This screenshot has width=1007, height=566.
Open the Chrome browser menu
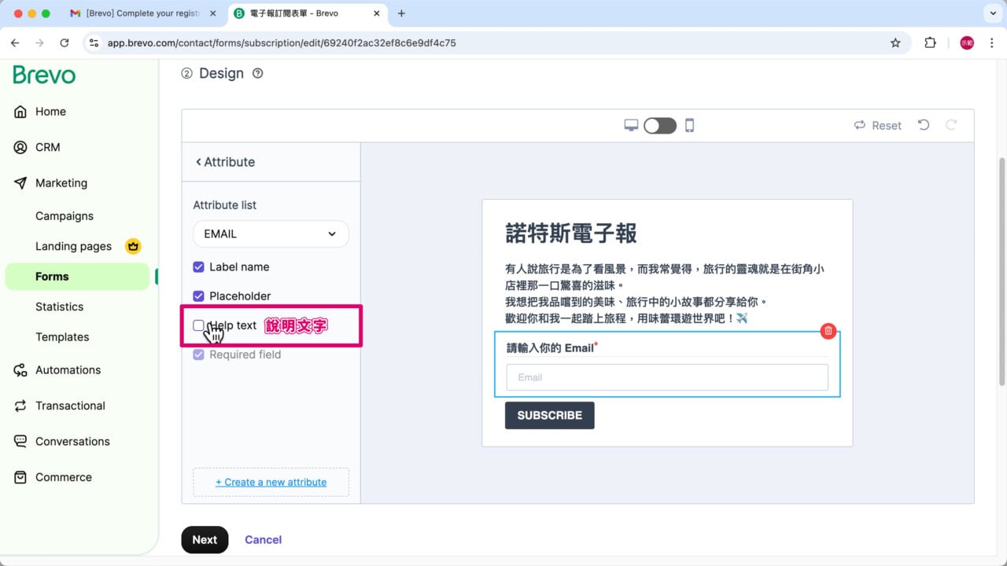(993, 42)
